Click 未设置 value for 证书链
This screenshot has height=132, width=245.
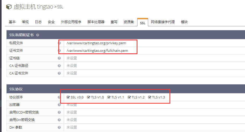72,58
